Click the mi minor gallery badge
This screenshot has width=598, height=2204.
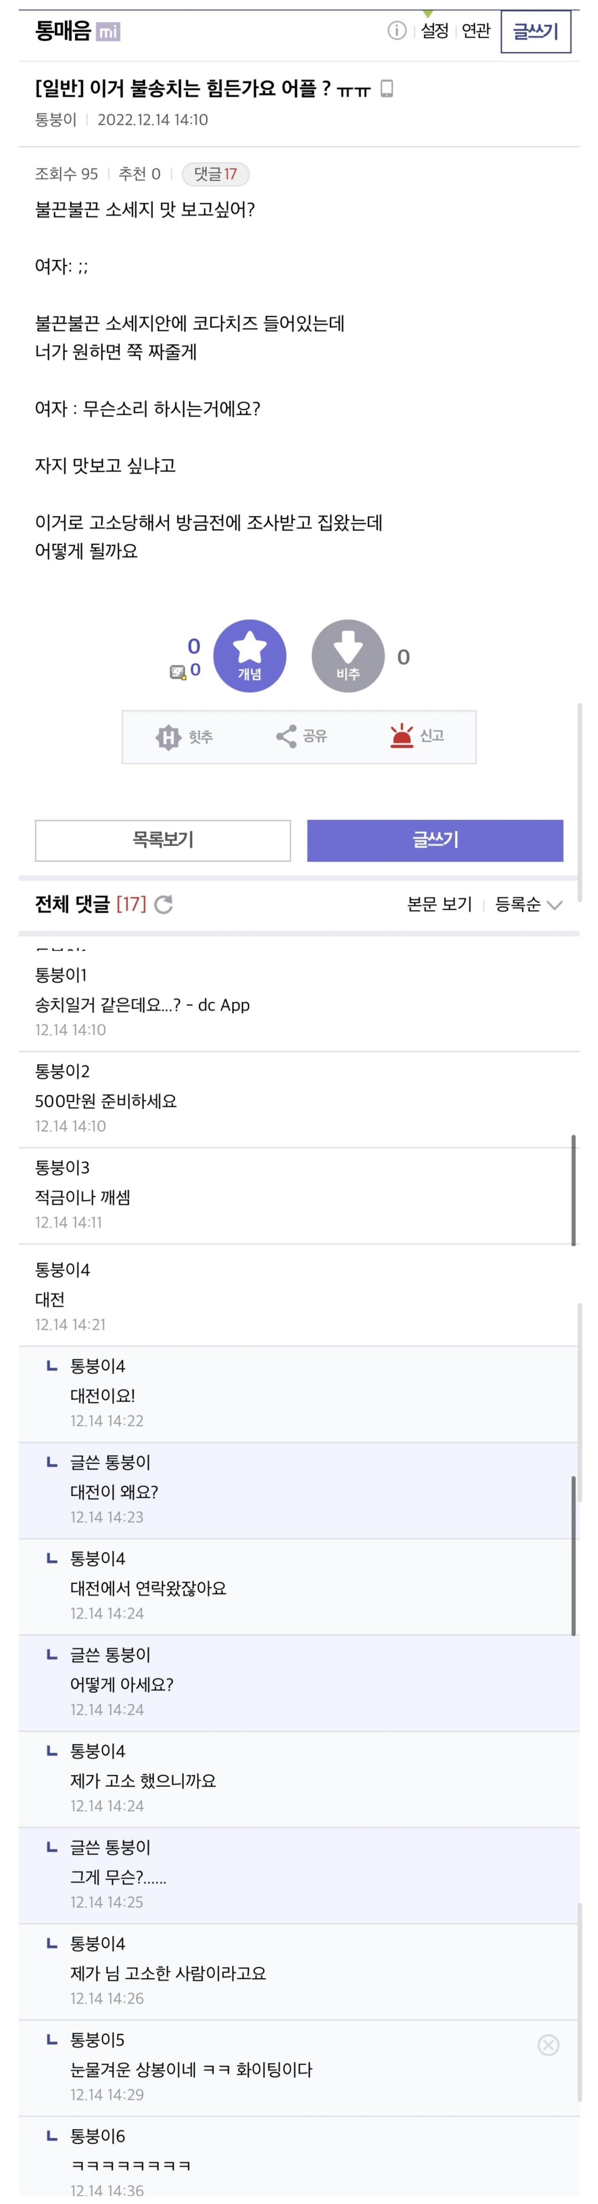[108, 32]
